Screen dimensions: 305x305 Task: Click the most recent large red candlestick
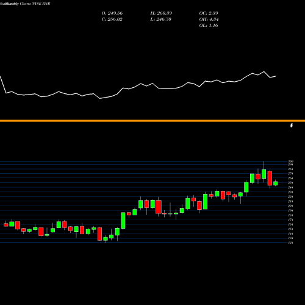[x=270, y=178]
